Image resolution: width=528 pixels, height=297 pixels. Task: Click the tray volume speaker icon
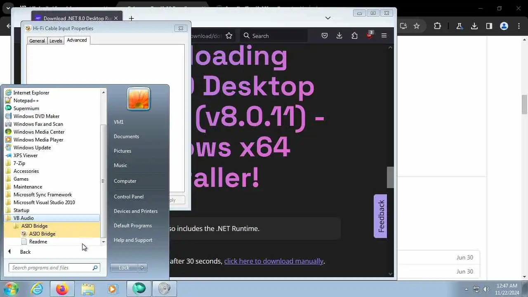(486, 289)
